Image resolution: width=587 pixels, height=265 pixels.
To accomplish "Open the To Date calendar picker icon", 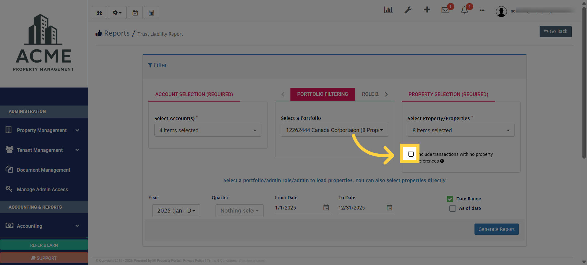I will [389, 208].
